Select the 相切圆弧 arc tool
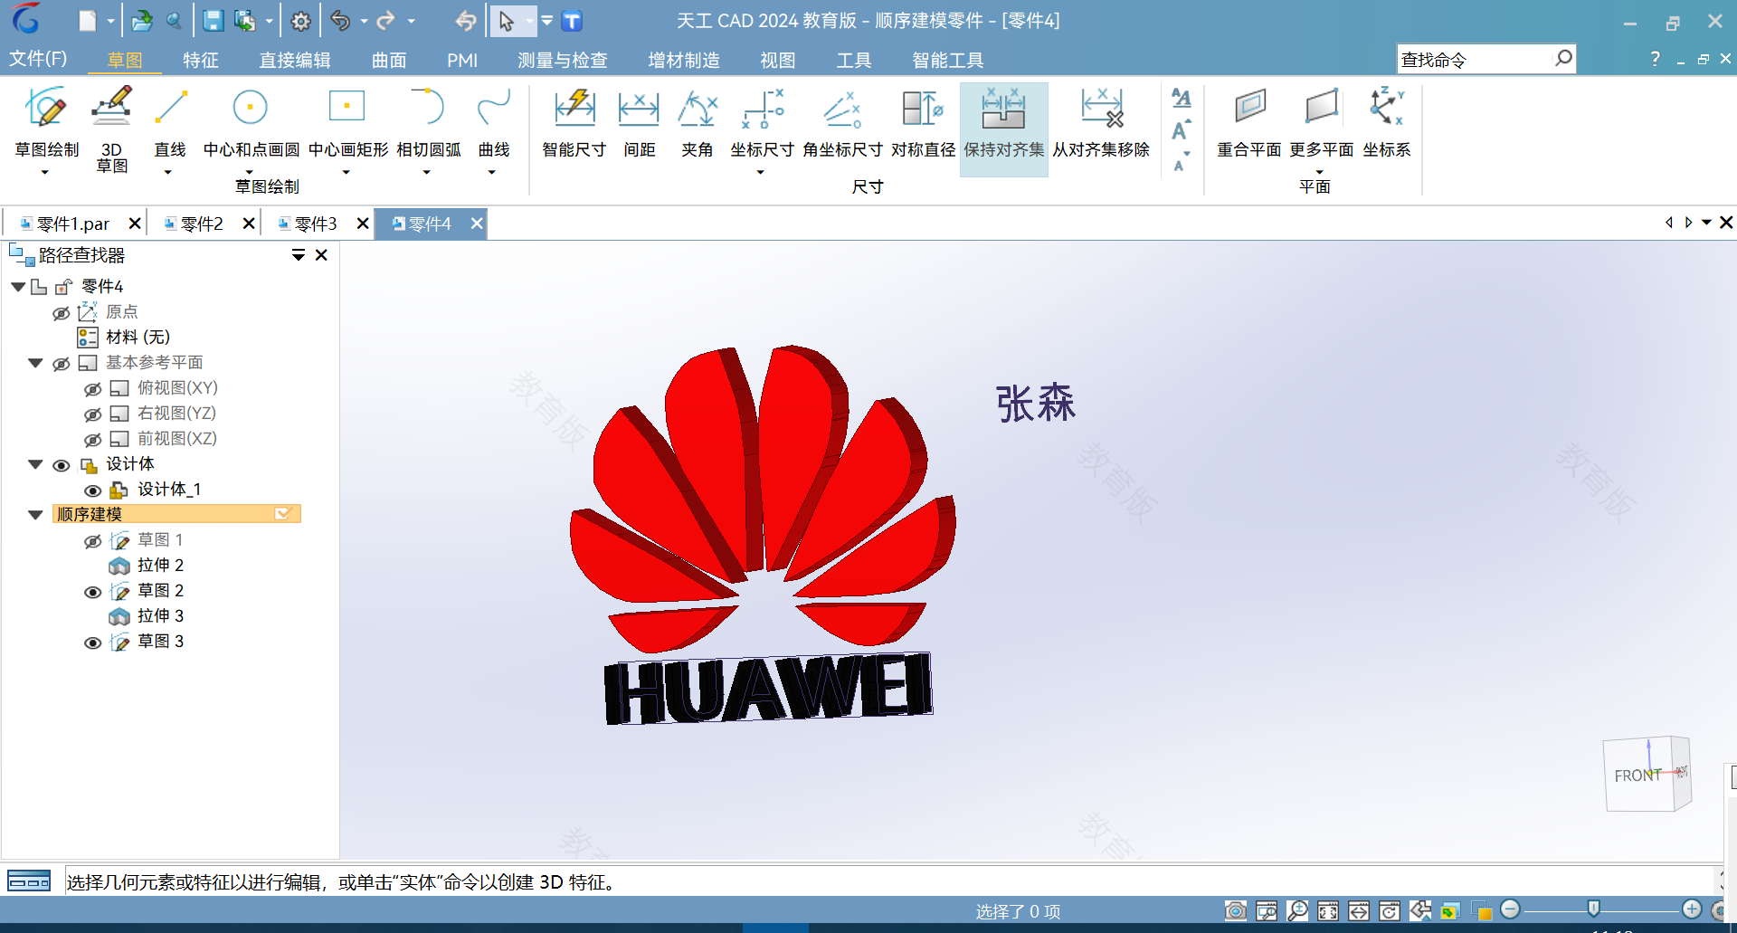This screenshot has width=1737, height=933. pyautogui.click(x=428, y=123)
